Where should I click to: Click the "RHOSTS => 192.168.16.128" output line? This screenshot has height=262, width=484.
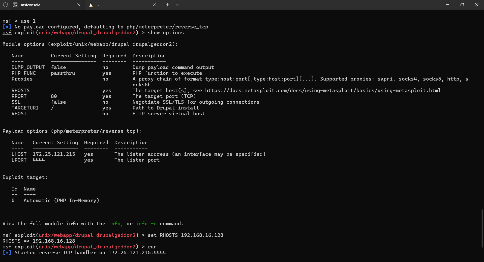(39, 241)
